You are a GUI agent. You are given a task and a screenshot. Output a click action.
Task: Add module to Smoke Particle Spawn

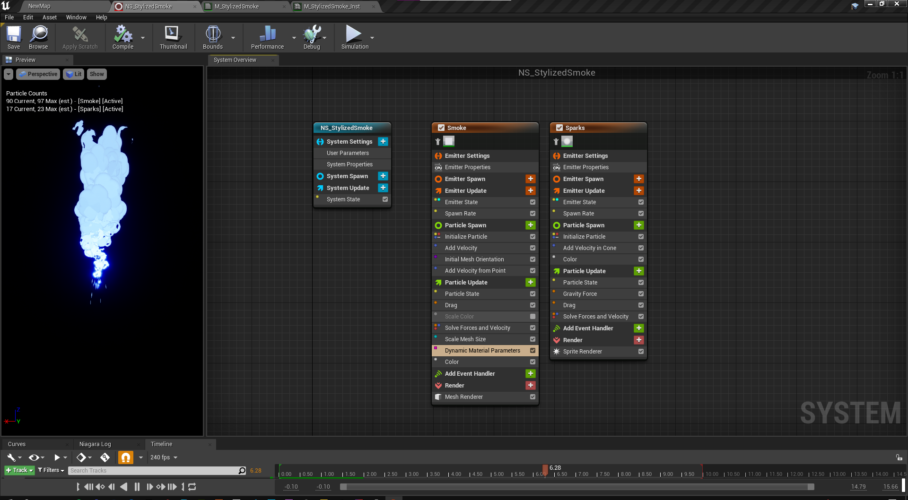point(531,225)
